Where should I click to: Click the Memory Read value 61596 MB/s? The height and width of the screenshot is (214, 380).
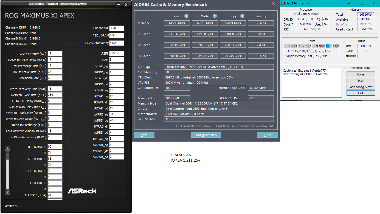177,23
